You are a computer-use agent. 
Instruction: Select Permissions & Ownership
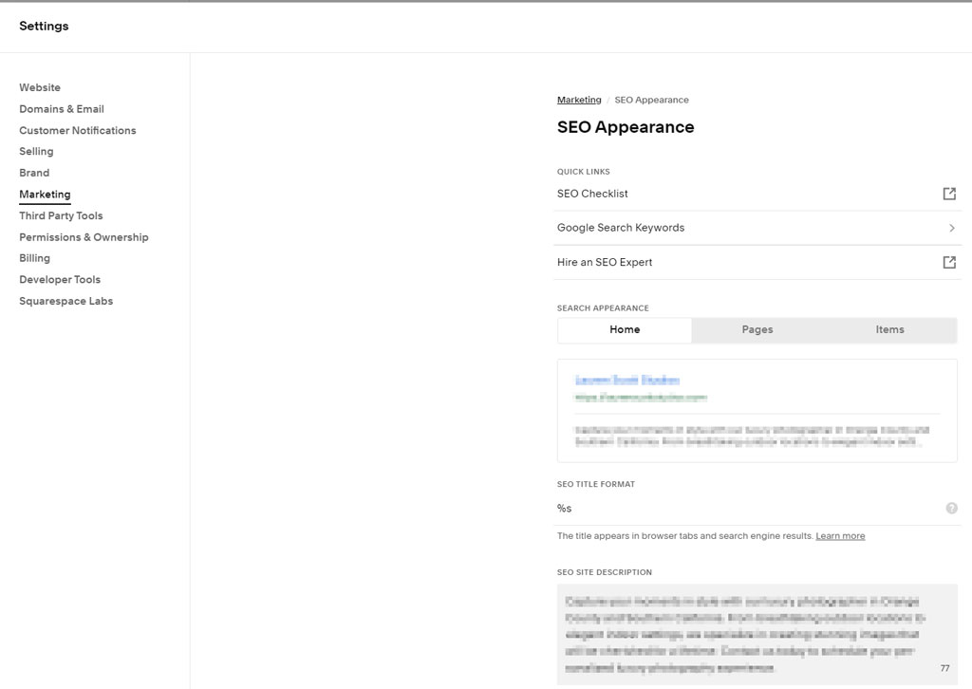point(84,237)
